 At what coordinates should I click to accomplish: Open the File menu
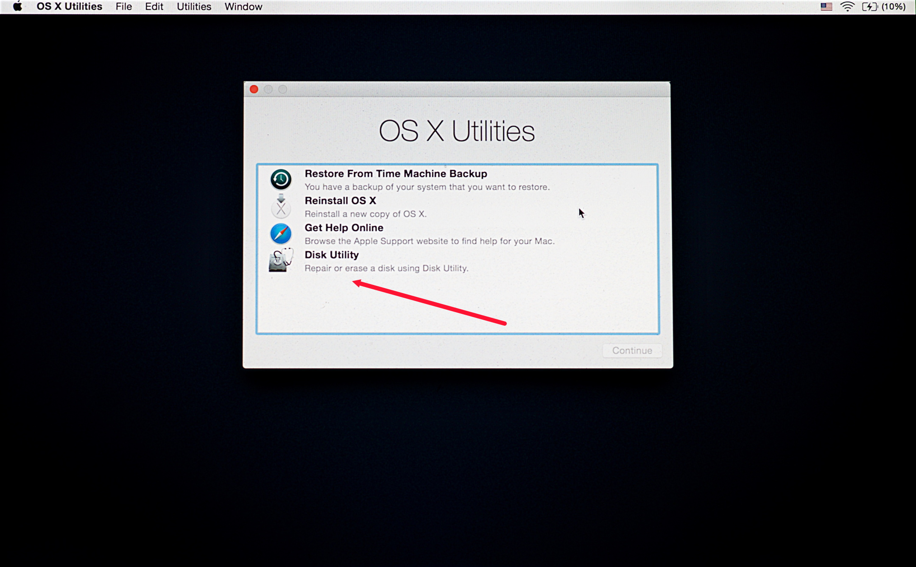124,7
